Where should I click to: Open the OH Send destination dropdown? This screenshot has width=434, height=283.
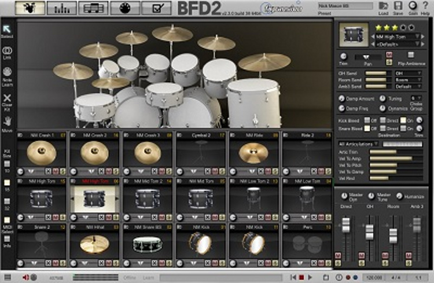(x=409, y=73)
